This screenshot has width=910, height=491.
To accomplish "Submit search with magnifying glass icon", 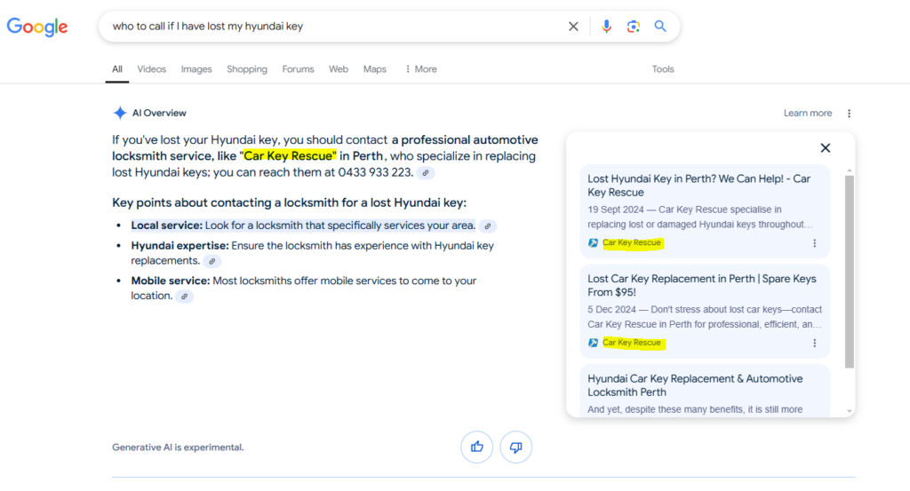I will coord(660,26).
